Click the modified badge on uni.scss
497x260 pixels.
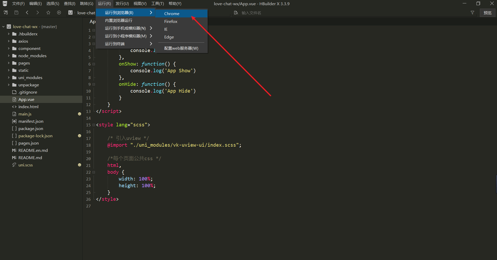(x=80, y=165)
